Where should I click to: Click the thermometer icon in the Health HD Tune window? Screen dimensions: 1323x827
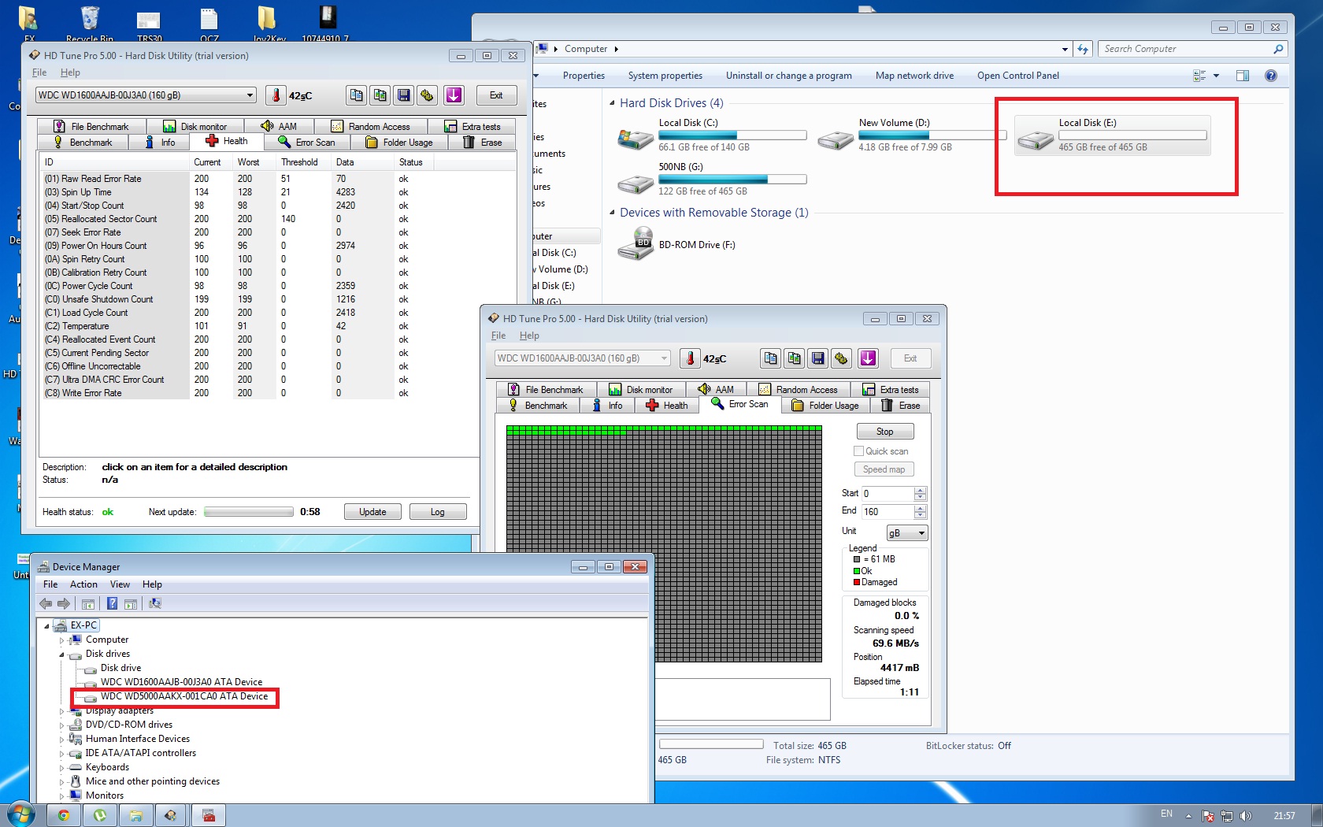[276, 95]
